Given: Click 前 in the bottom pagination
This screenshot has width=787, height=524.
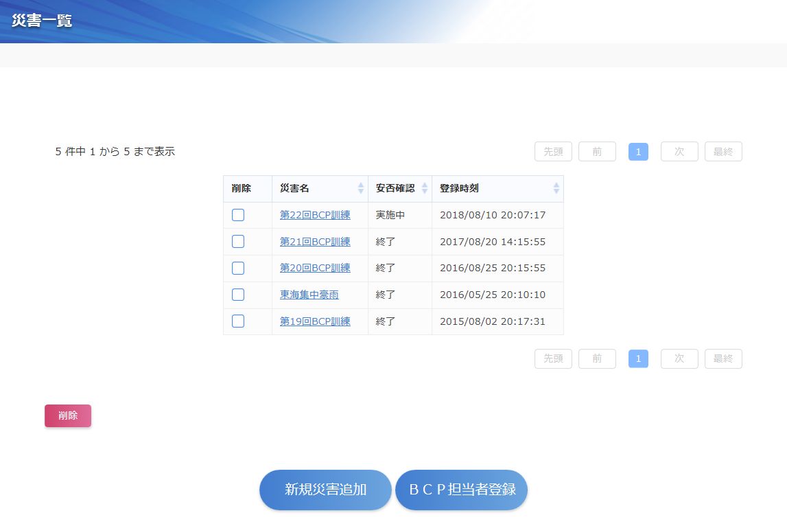Looking at the screenshot, I should (x=597, y=358).
